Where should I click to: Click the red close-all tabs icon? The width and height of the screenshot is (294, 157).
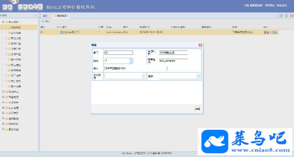click(x=292, y=16)
